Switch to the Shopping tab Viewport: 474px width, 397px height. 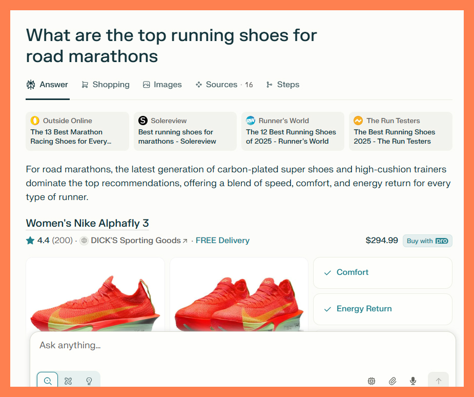(x=105, y=84)
